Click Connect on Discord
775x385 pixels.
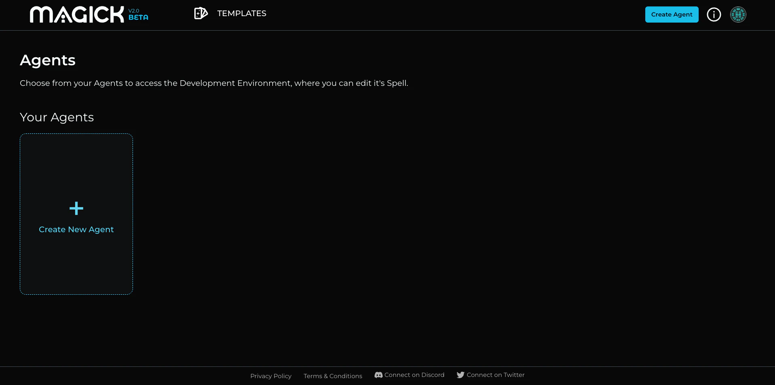pos(409,375)
